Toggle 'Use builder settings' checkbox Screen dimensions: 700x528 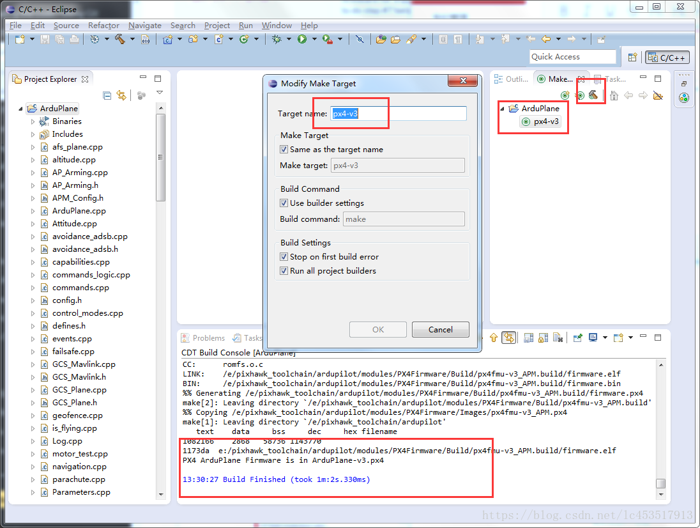coord(284,203)
